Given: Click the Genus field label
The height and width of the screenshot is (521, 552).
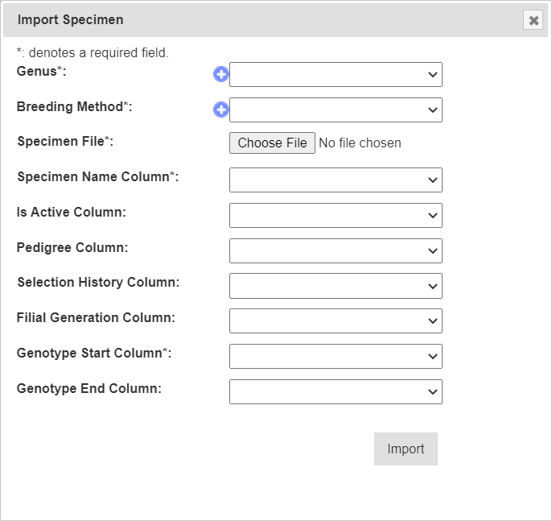Looking at the screenshot, I should tap(41, 72).
